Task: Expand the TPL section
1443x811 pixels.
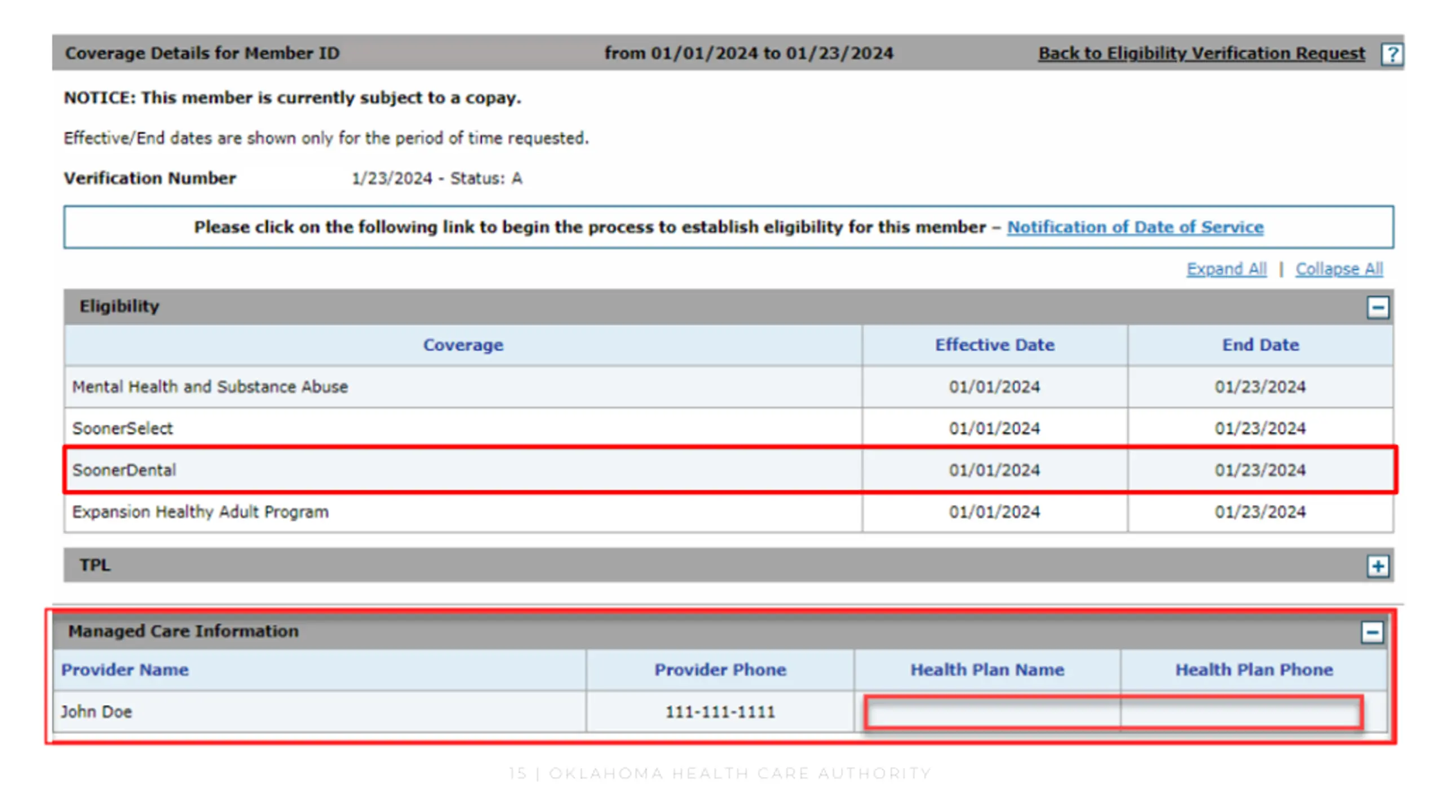Action: 1378,565
